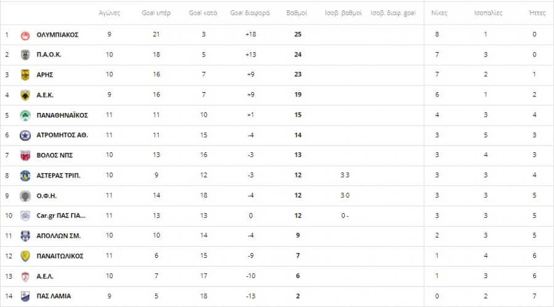
Task: Click the Aris team crest icon
Action: [25, 75]
